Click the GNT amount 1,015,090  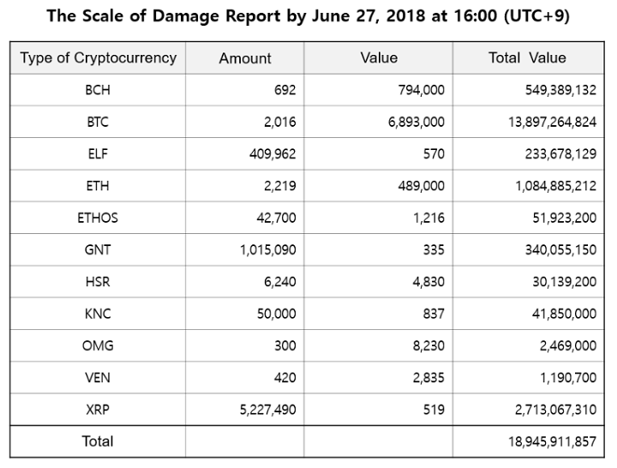click(264, 249)
